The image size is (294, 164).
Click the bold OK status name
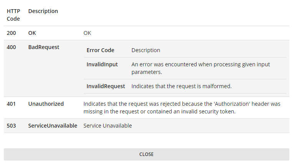tap(32, 33)
